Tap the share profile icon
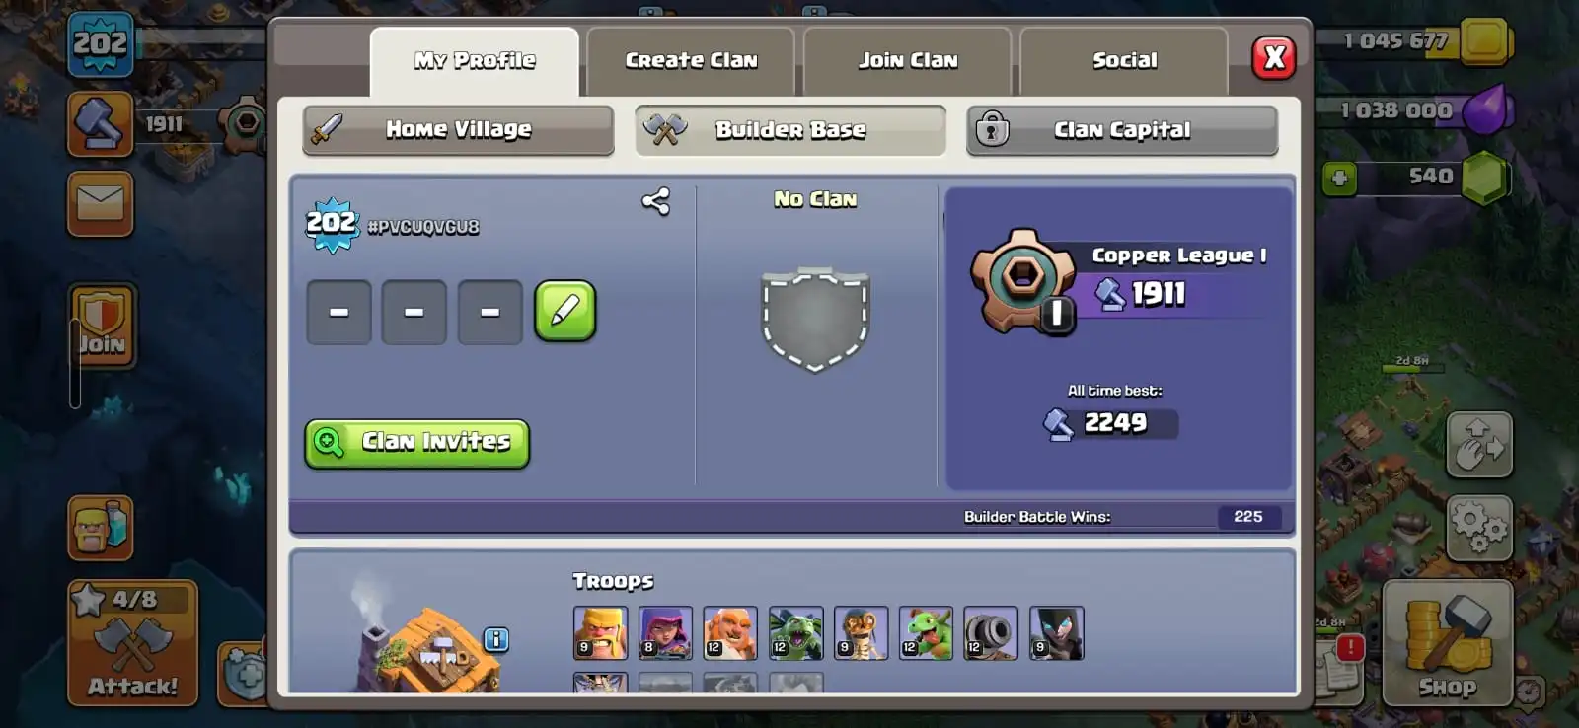The height and width of the screenshot is (728, 1579). (x=656, y=202)
